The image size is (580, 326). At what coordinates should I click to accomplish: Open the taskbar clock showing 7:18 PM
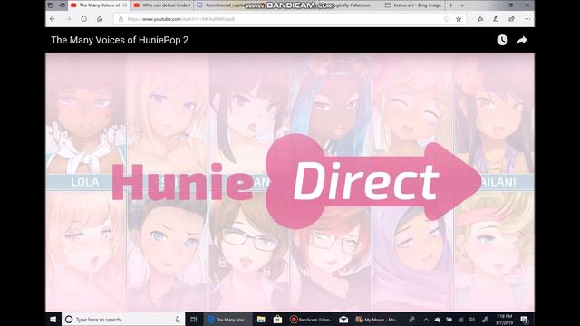click(x=504, y=320)
